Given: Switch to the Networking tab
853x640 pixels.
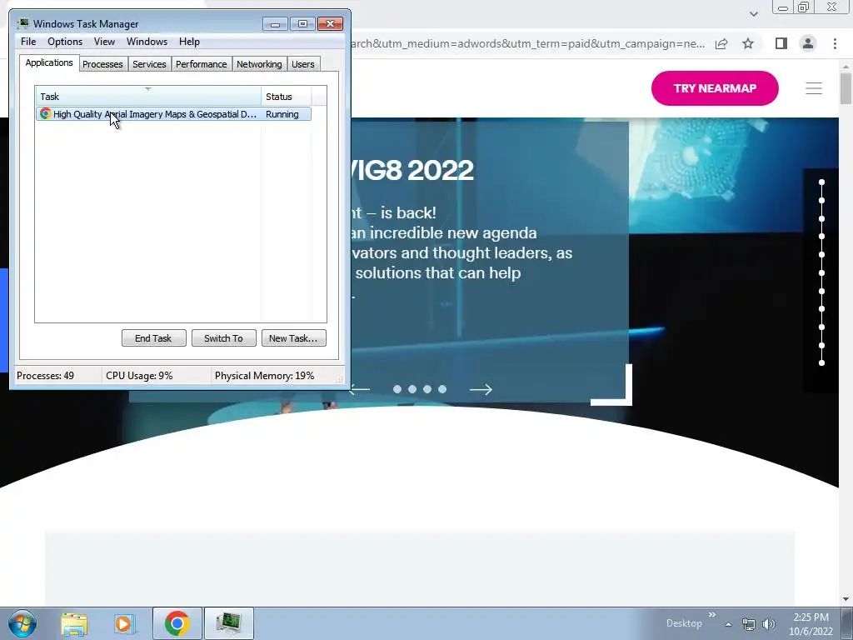Looking at the screenshot, I should tap(260, 64).
